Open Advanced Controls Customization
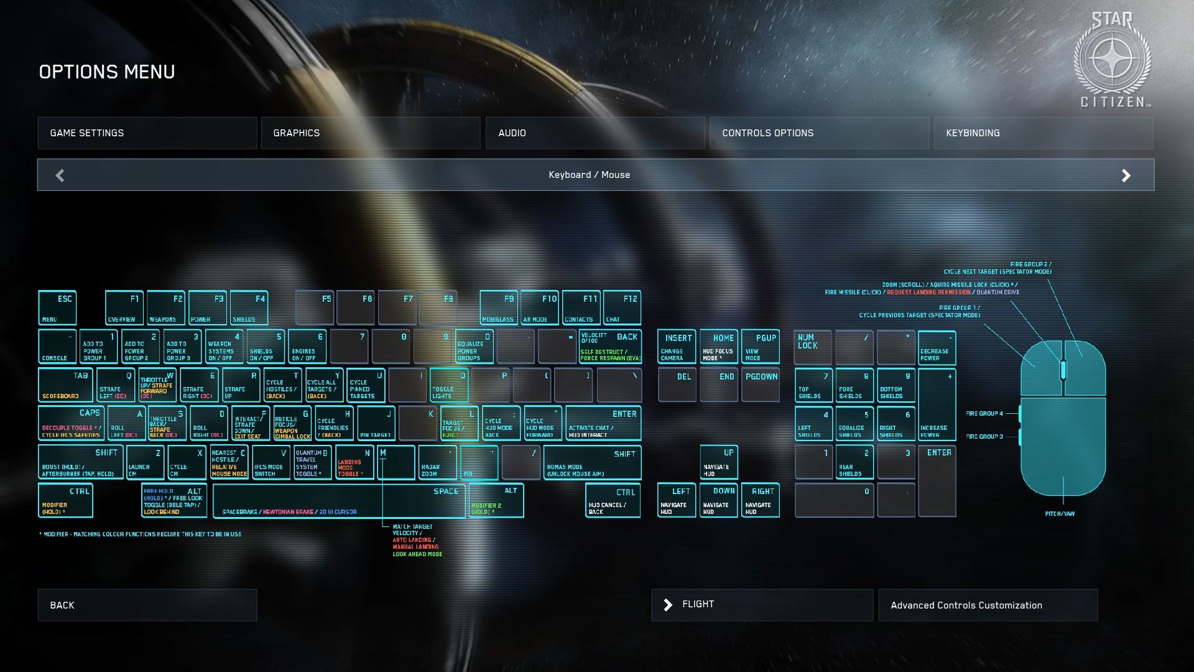The height and width of the screenshot is (672, 1194). tap(988, 605)
